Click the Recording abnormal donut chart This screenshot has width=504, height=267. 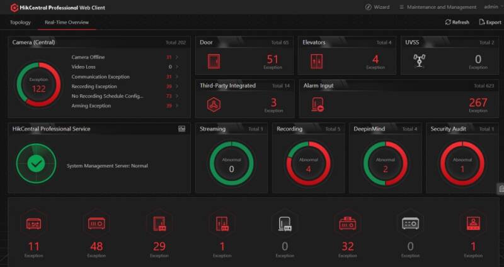[308, 165]
